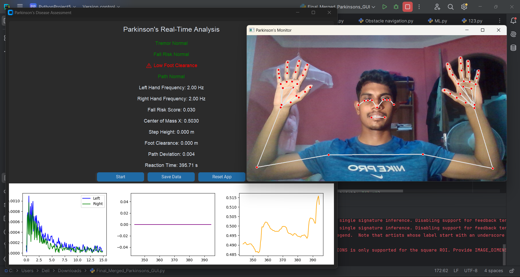This screenshot has width=520, height=277.
Task: Click the Right Hand Frequency: 2.00 Hz reading
Action: pyautogui.click(x=171, y=99)
